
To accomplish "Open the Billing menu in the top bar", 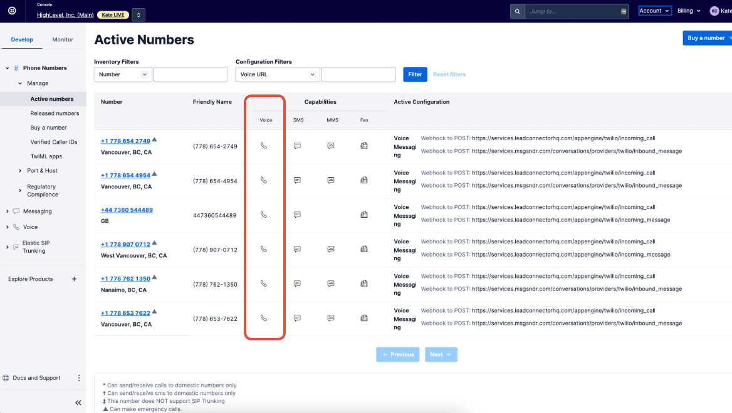I will point(688,10).
